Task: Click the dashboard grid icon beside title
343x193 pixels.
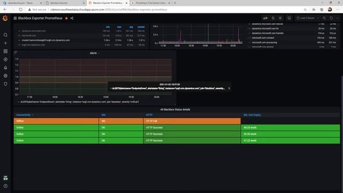Action: pyautogui.click(x=15, y=18)
